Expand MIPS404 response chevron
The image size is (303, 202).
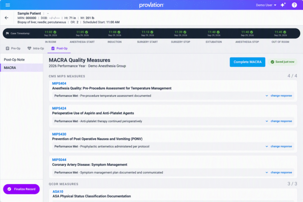[x=267, y=96]
